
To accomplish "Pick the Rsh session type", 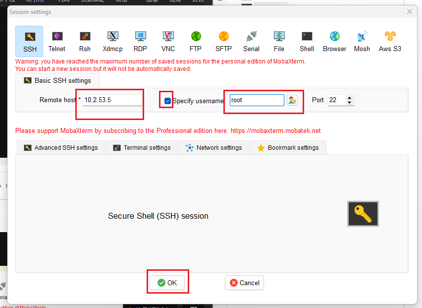I will pyautogui.click(x=85, y=42).
